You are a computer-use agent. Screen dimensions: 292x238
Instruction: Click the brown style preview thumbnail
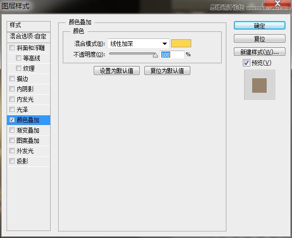click(259, 85)
